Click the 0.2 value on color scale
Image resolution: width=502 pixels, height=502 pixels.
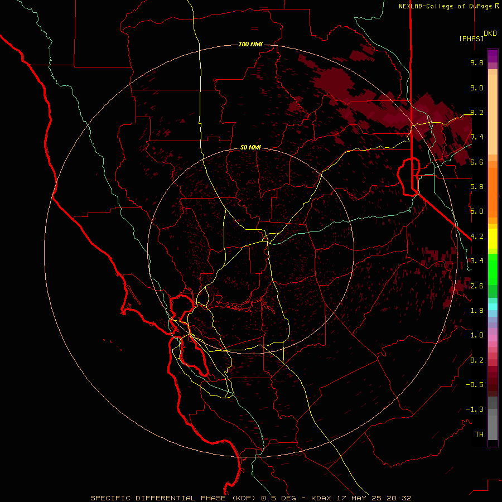pos(477,360)
